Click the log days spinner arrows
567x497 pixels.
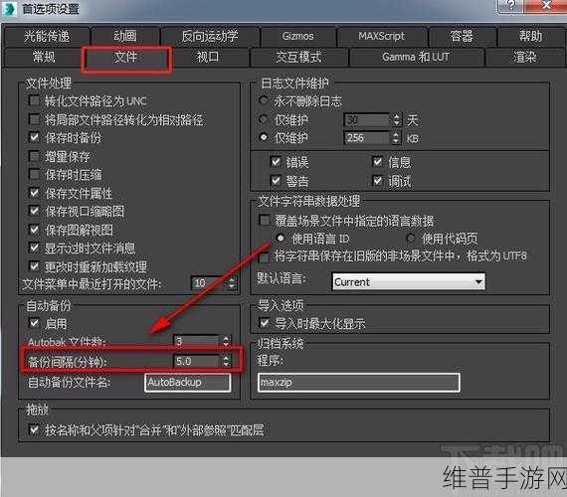pos(396,119)
